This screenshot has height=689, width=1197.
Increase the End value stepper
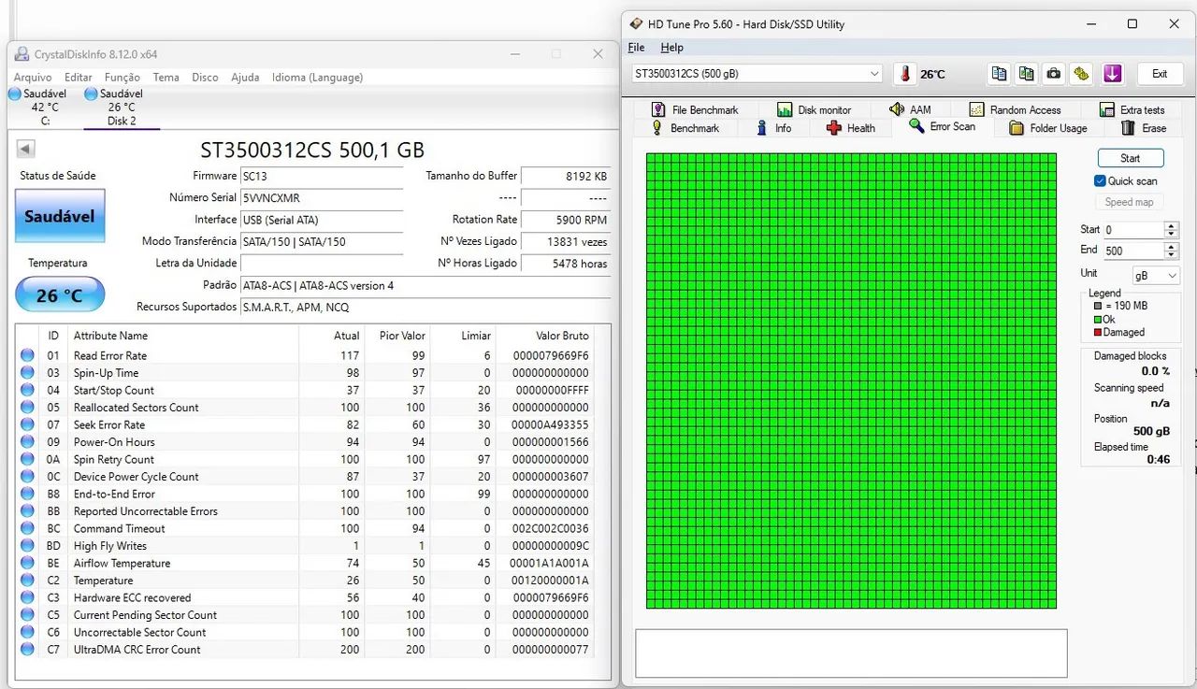[x=1172, y=247]
